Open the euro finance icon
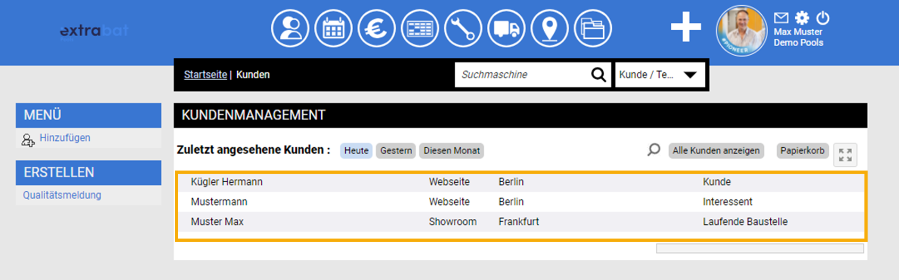The image size is (899, 280). point(377,28)
